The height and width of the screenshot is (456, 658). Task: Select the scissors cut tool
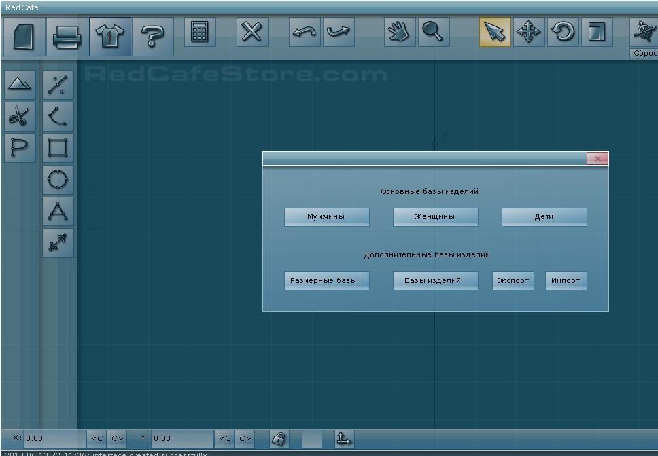point(20,117)
